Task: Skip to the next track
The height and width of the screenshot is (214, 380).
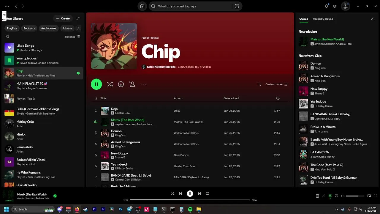Action: [199, 193]
